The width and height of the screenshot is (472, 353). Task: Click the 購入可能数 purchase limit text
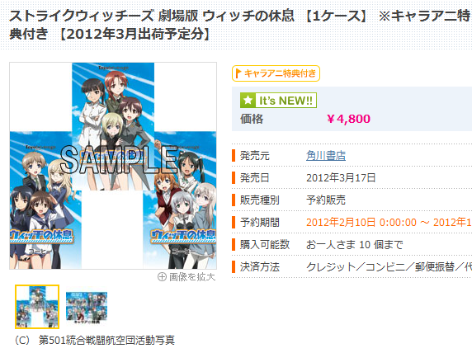point(354,244)
